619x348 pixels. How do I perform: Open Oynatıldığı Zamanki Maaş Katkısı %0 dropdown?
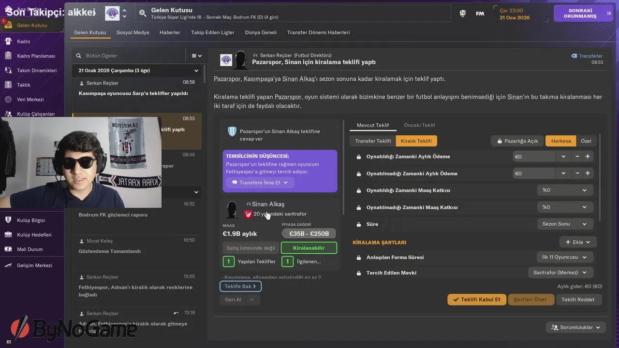pos(565,190)
